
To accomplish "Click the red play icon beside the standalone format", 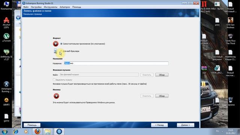I will (56, 44).
